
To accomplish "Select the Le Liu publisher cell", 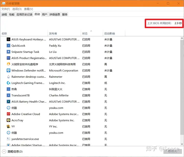I will 53,52.
